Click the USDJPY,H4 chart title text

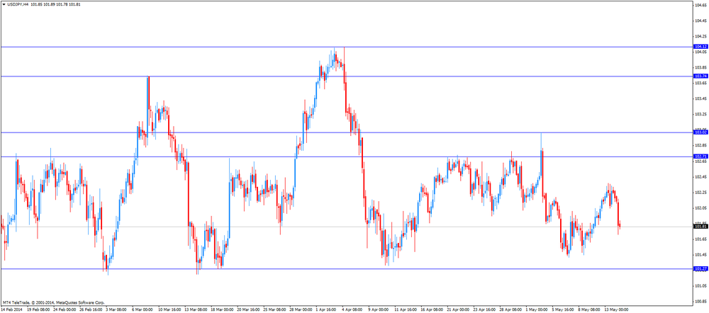[x=18, y=4]
